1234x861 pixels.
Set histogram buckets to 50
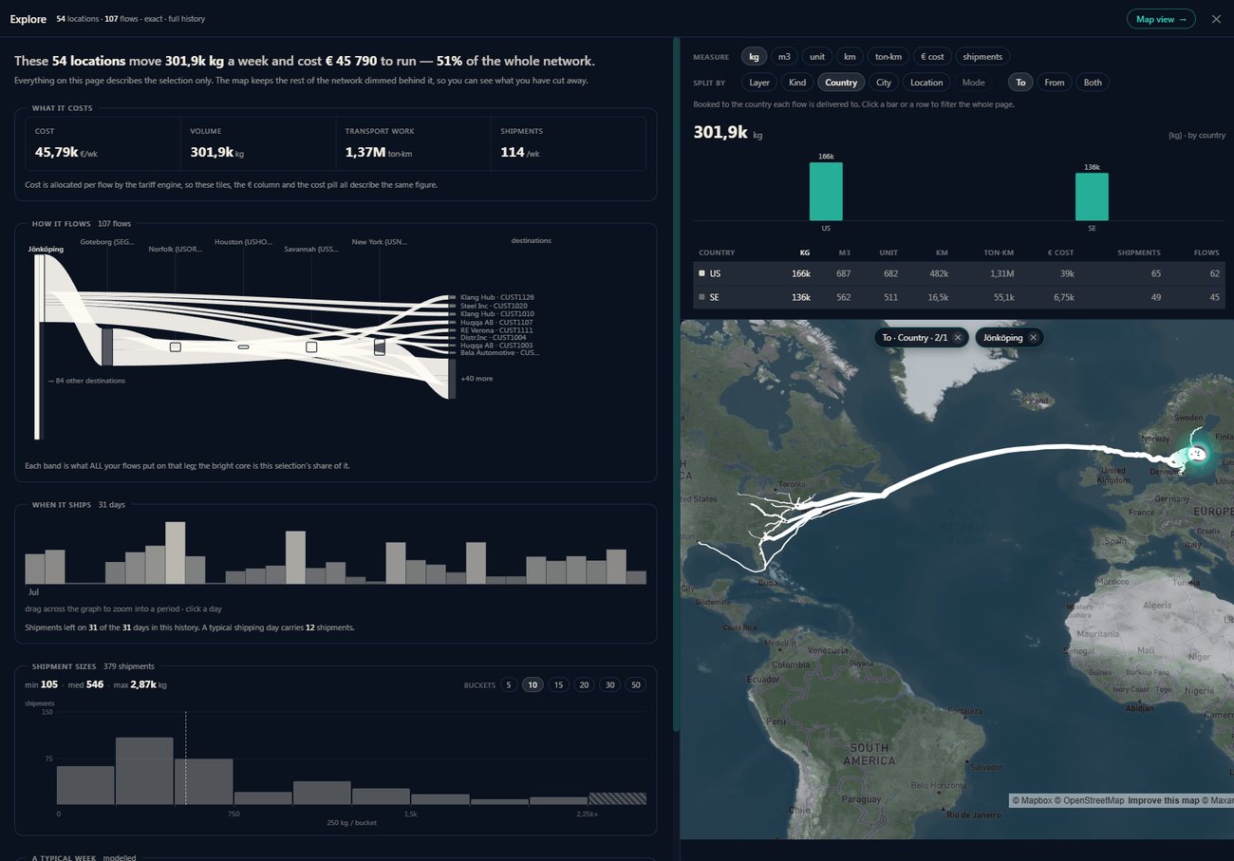635,684
